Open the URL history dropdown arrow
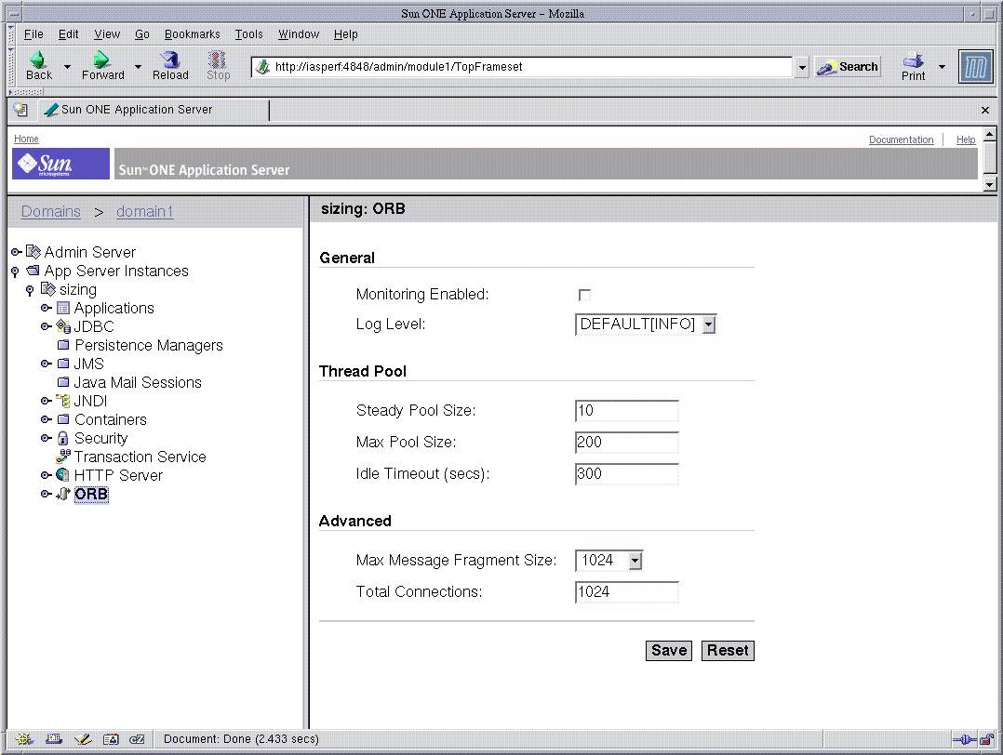Image resolution: width=1003 pixels, height=755 pixels. (801, 67)
